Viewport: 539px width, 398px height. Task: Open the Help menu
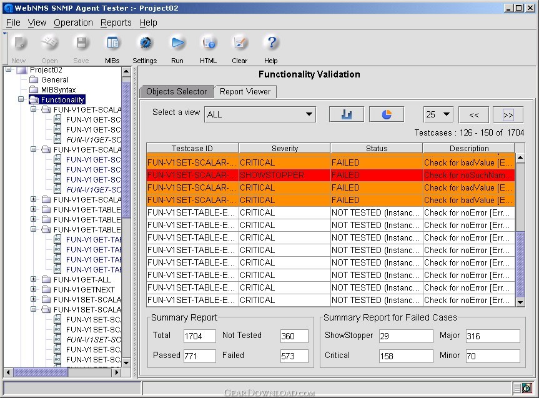click(148, 22)
